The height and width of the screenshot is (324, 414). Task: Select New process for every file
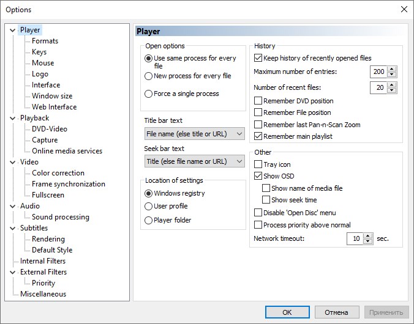click(148, 76)
